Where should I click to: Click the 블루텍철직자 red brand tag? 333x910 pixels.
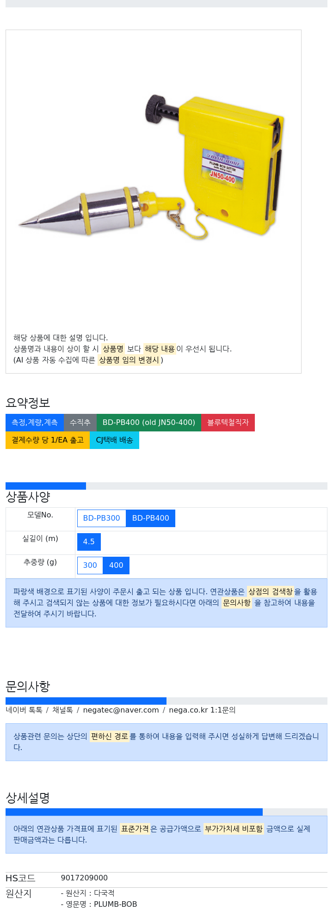click(228, 422)
